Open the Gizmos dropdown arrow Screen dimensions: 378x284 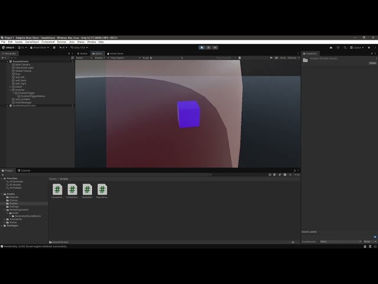coord(299,58)
